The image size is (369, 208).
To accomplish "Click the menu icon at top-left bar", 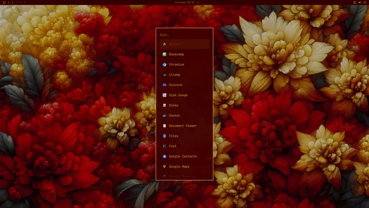I will [x=4, y=2].
